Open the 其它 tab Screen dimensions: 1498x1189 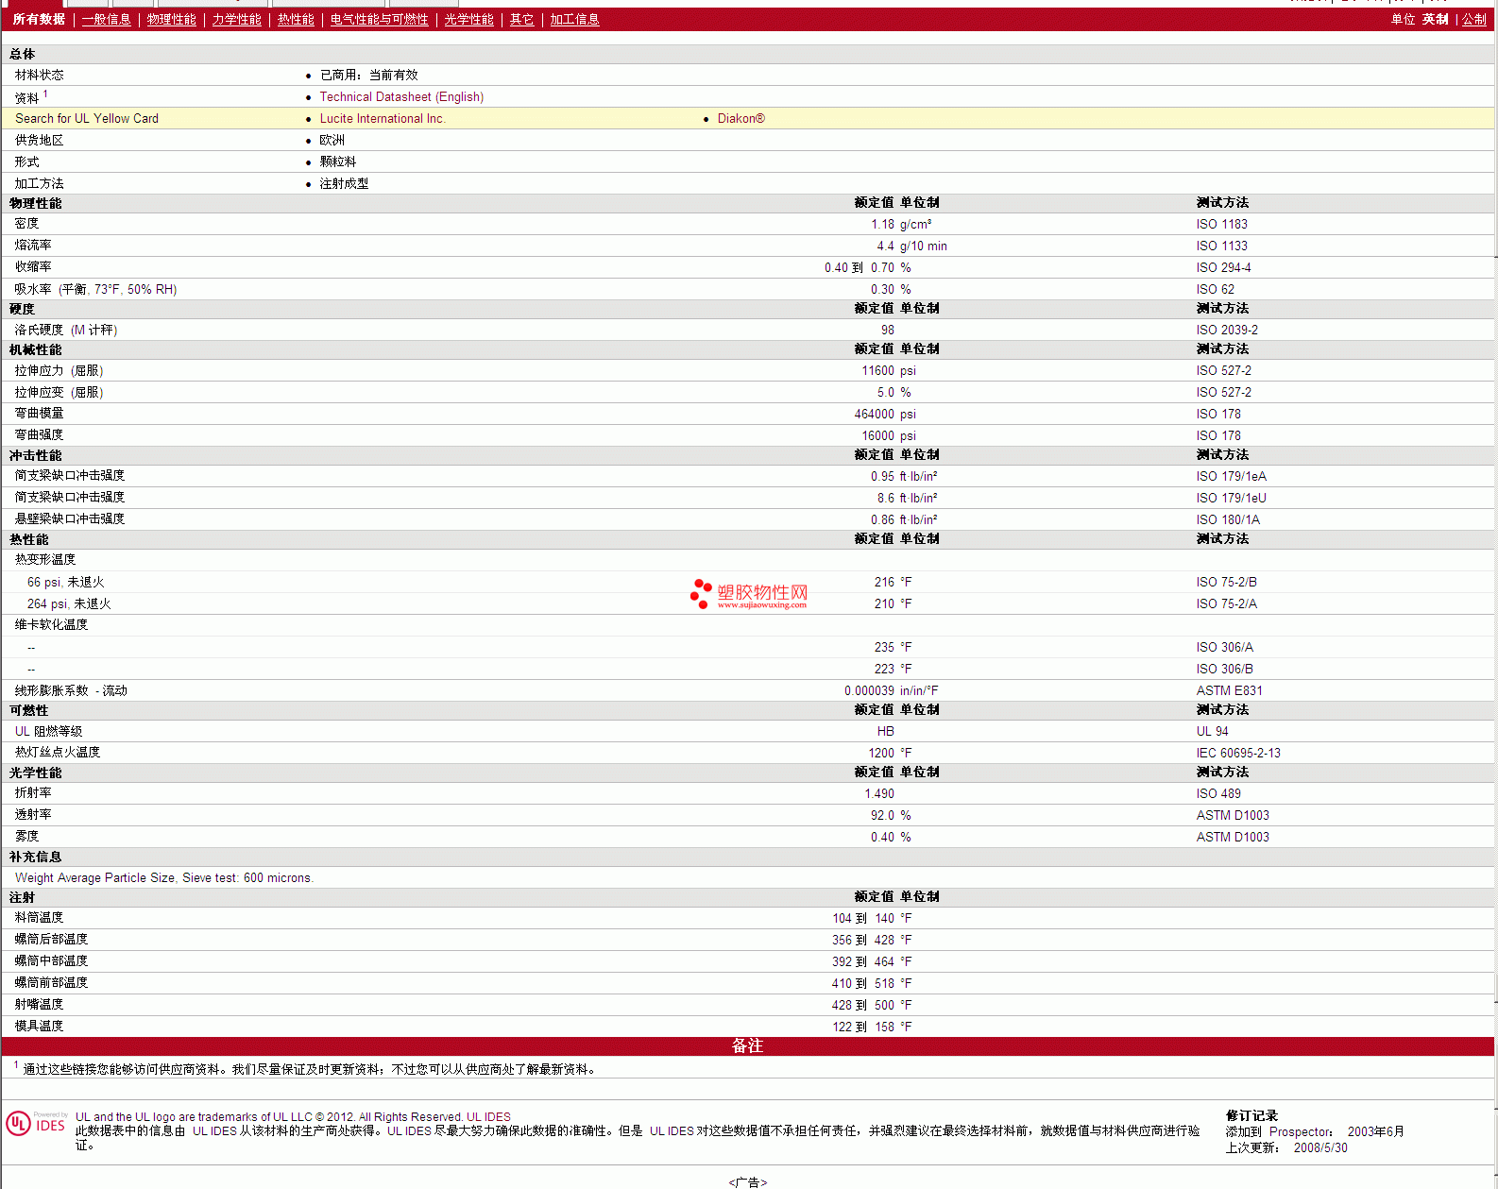[x=521, y=20]
